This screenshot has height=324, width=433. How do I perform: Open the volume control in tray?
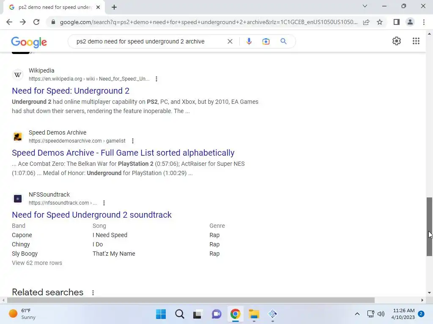coord(381,314)
